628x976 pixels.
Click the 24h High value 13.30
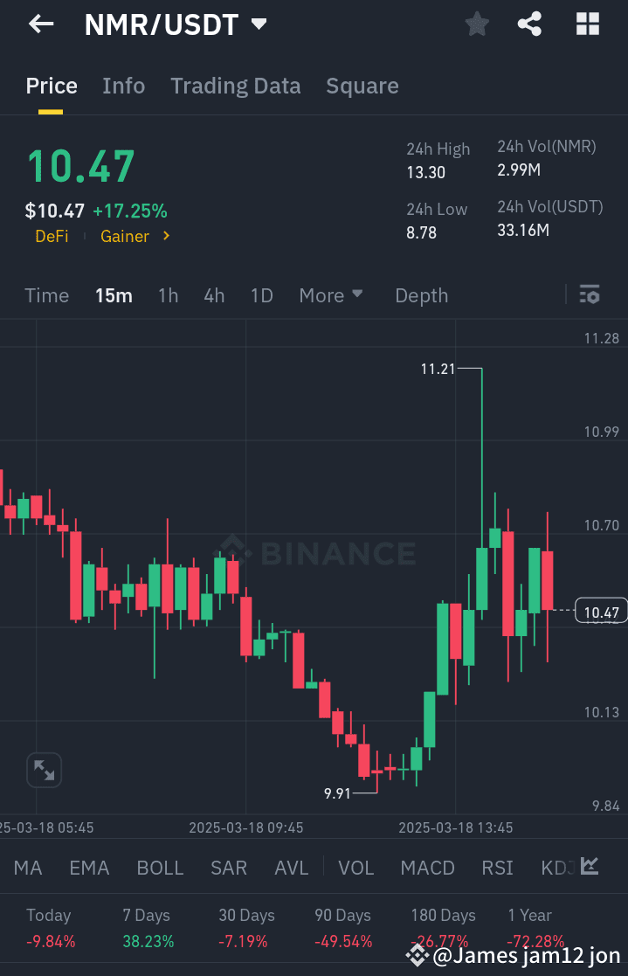click(x=425, y=172)
